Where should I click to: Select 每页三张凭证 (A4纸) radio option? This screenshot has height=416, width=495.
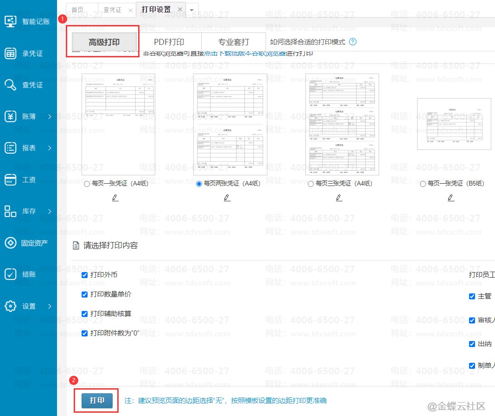[x=311, y=184]
